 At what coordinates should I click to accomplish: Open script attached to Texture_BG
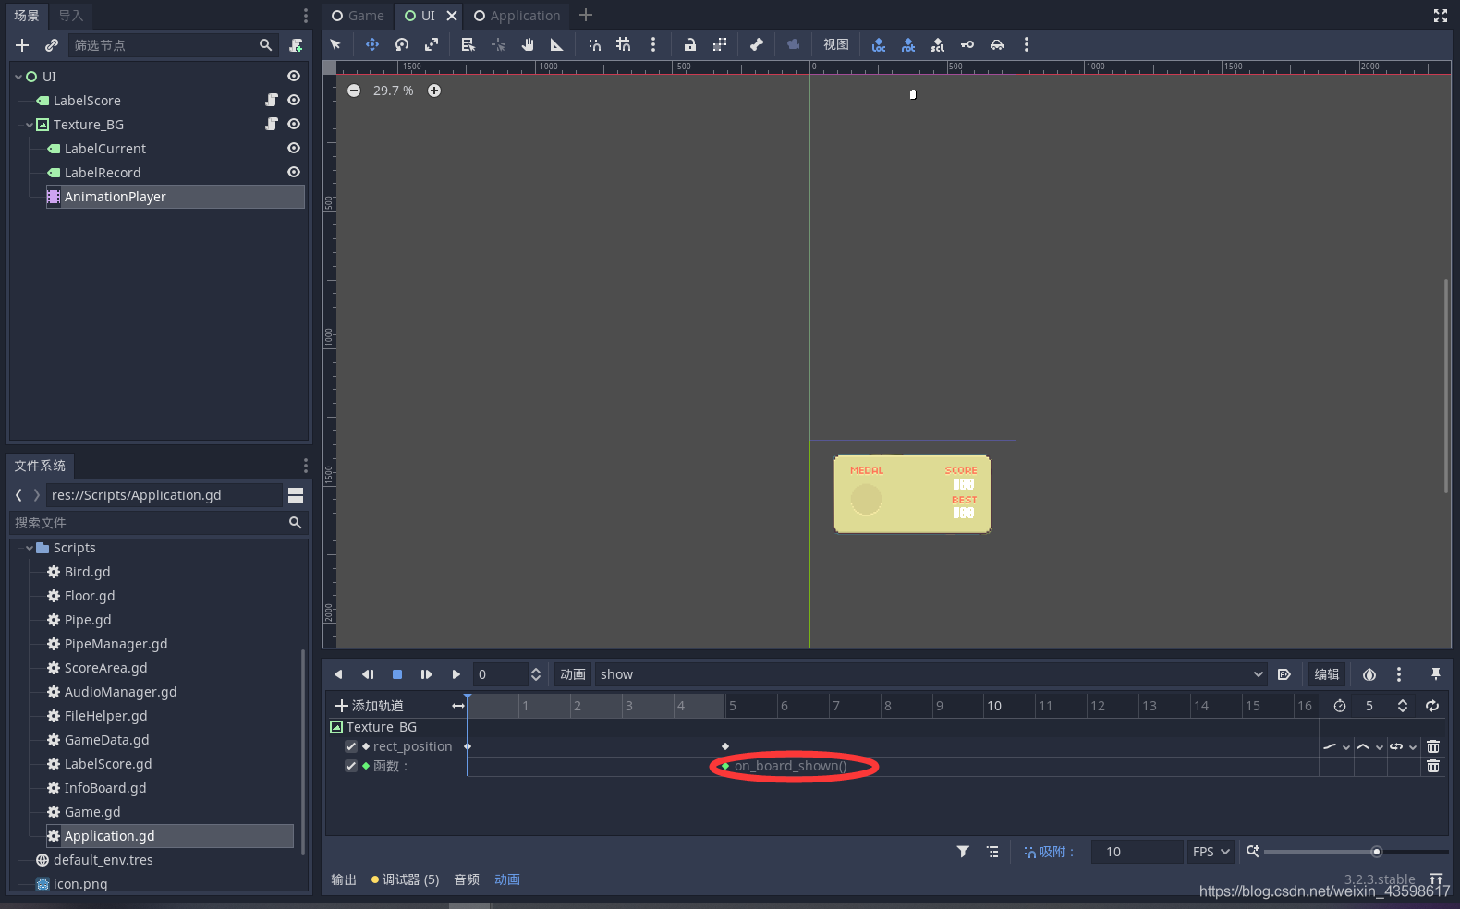(272, 124)
